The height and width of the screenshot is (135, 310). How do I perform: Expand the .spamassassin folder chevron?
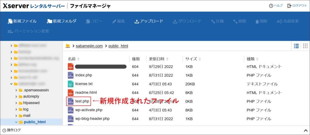point(16,90)
